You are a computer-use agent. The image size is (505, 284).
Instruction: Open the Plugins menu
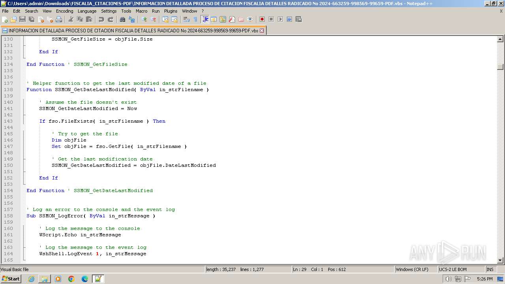(x=171, y=11)
